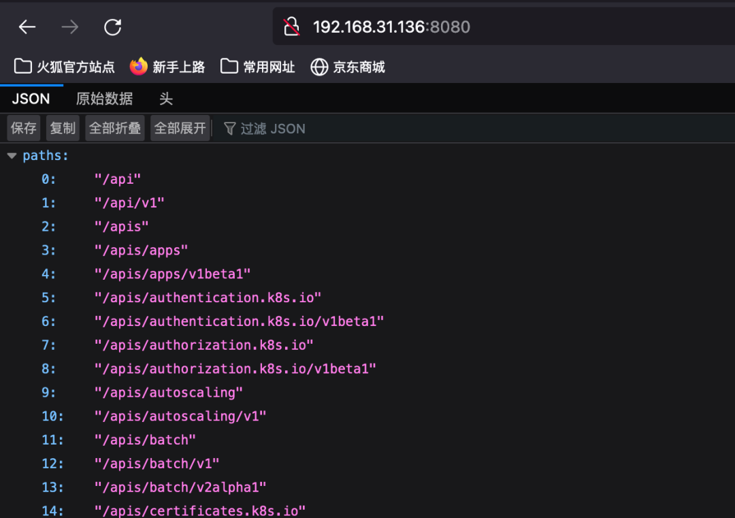Click the index key 0:

(x=49, y=179)
